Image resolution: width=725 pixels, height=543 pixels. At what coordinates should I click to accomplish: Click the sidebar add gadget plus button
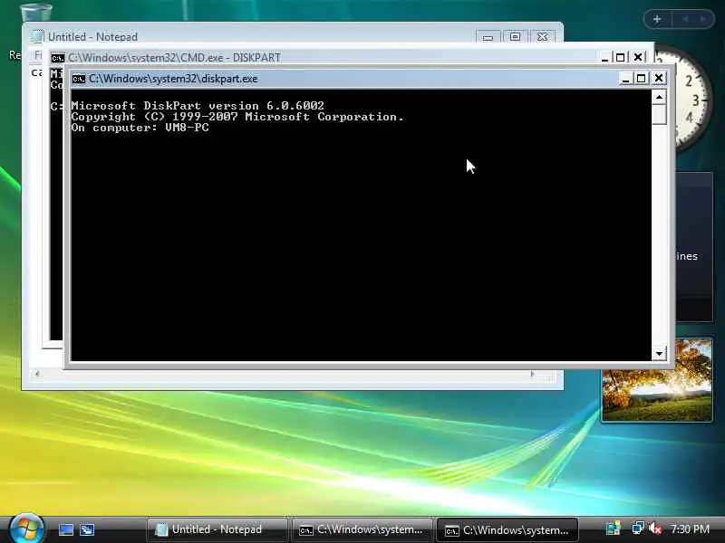click(657, 19)
